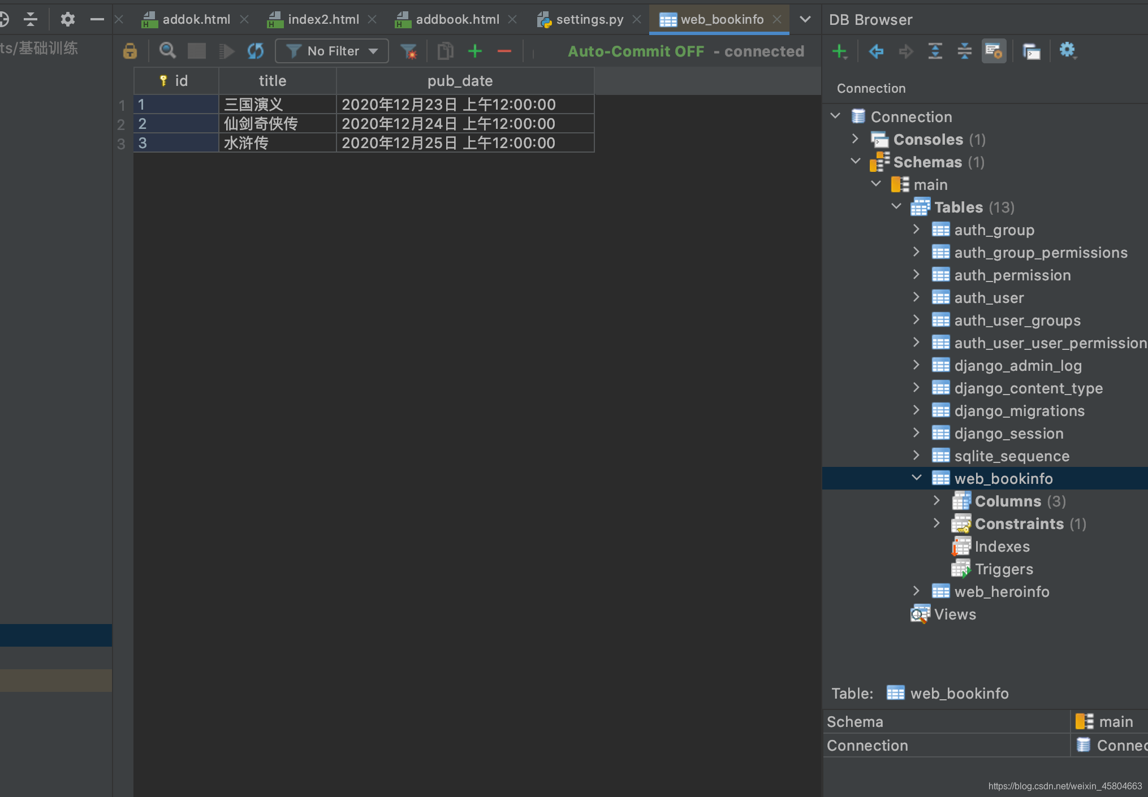Select the web_heroinfo table
1148x797 pixels.
pyautogui.click(x=1002, y=592)
